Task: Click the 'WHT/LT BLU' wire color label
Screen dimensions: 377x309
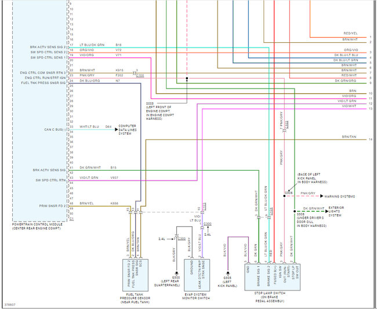Action: click(89, 127)
